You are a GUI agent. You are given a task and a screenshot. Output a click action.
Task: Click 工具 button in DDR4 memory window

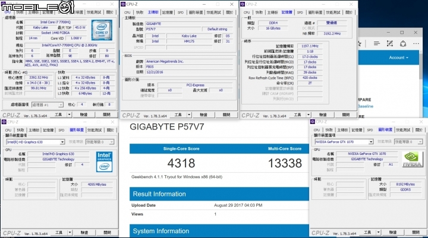coord(297,115)
